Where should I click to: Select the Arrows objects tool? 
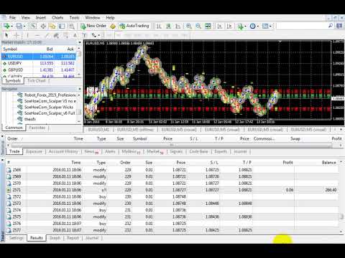pyautogui.click(x=94, y=35)
